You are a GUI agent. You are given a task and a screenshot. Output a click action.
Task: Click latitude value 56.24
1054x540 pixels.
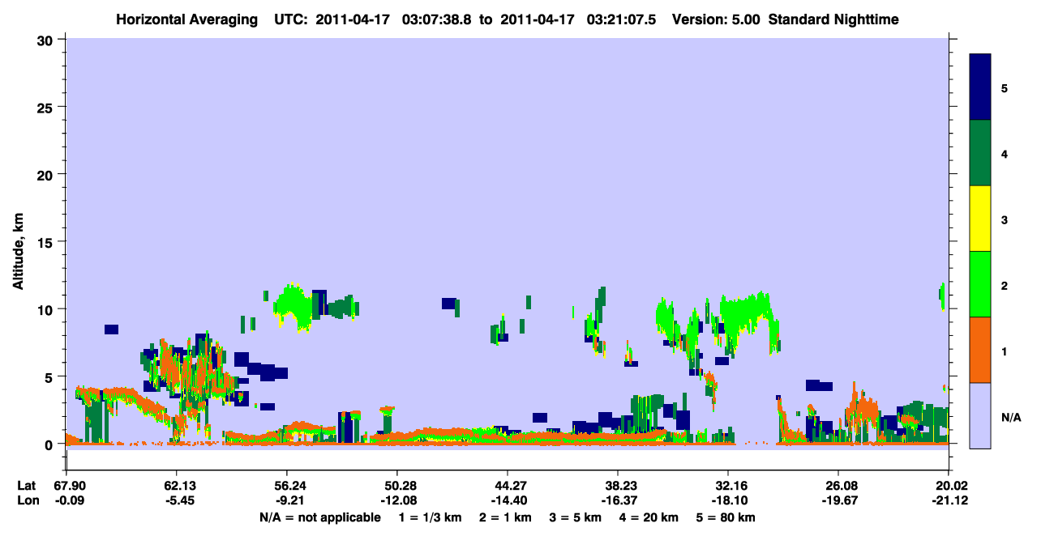click(286, 486)
